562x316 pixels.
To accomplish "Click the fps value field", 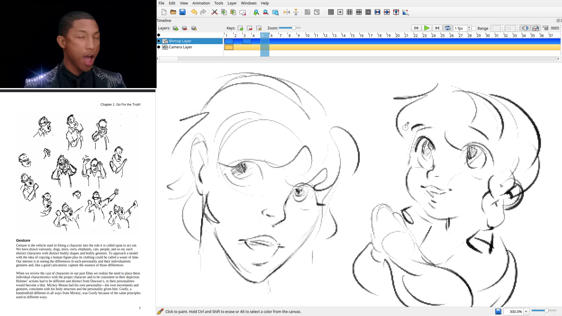I will click(x=460, y=28).
